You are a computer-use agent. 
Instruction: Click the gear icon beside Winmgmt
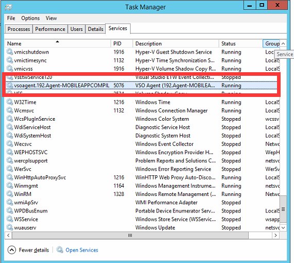point(10,186)
